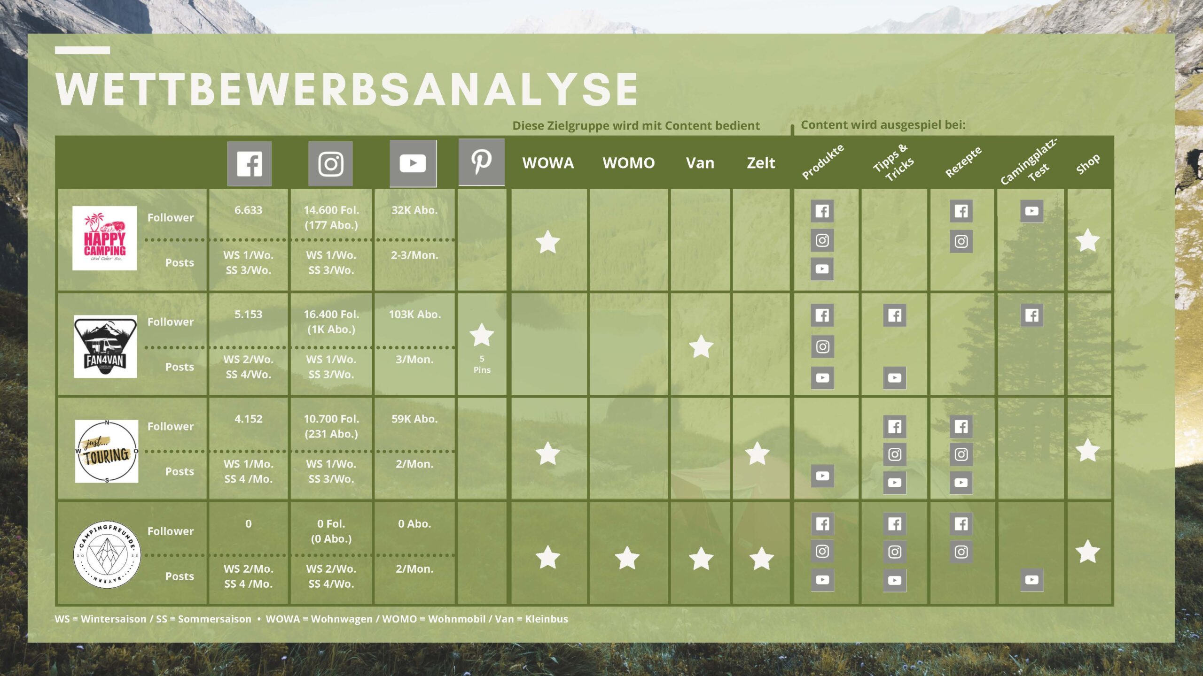Click the '6.633' Facebook follower value
This screenshot has width=1203, height=676.
click(248, 210)
